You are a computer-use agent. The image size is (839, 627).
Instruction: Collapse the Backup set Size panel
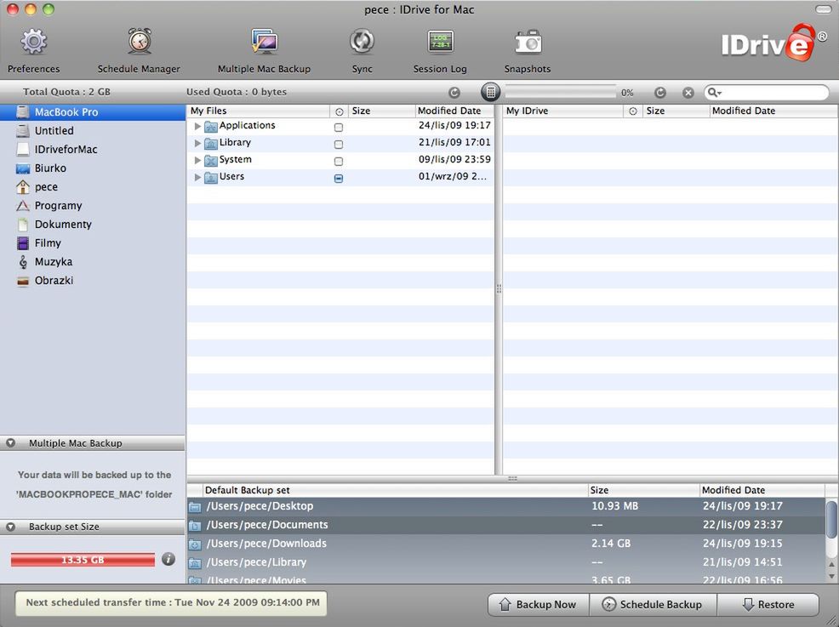pos(10,527)
